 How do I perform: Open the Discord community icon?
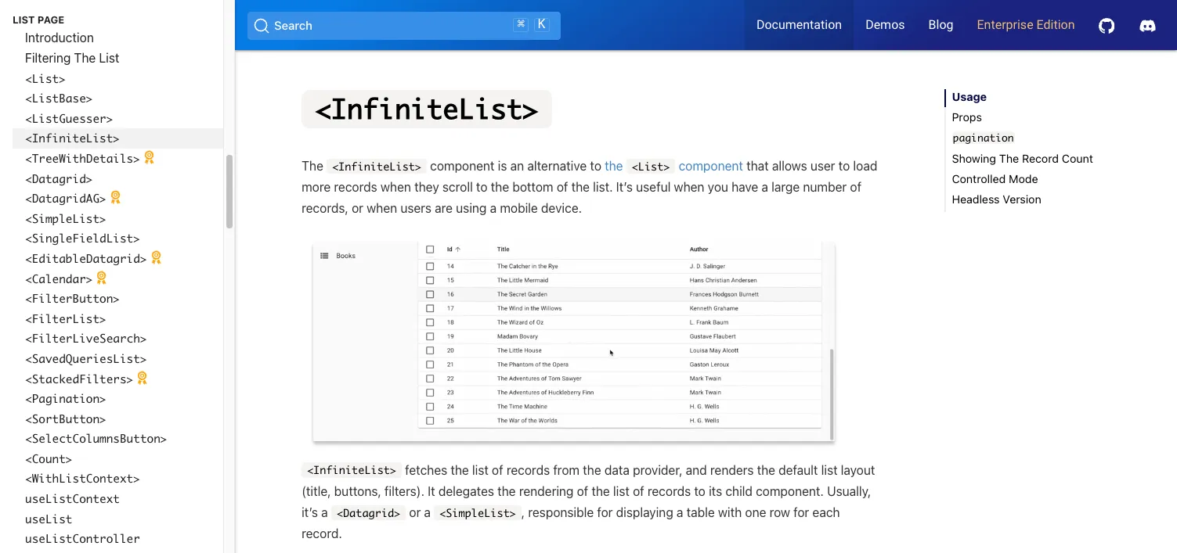click(x=1147, y=26)
